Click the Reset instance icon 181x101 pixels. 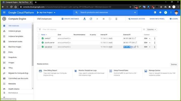(110, 19)
